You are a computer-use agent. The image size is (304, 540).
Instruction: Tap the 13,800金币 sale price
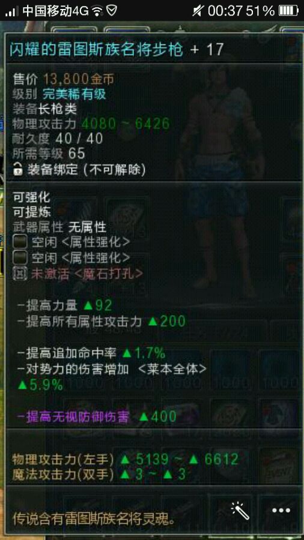click(79, 80)
